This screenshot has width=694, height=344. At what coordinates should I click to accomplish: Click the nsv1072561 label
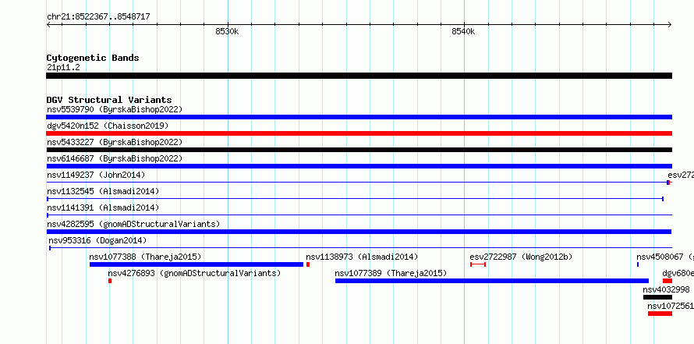pos(671,306)
